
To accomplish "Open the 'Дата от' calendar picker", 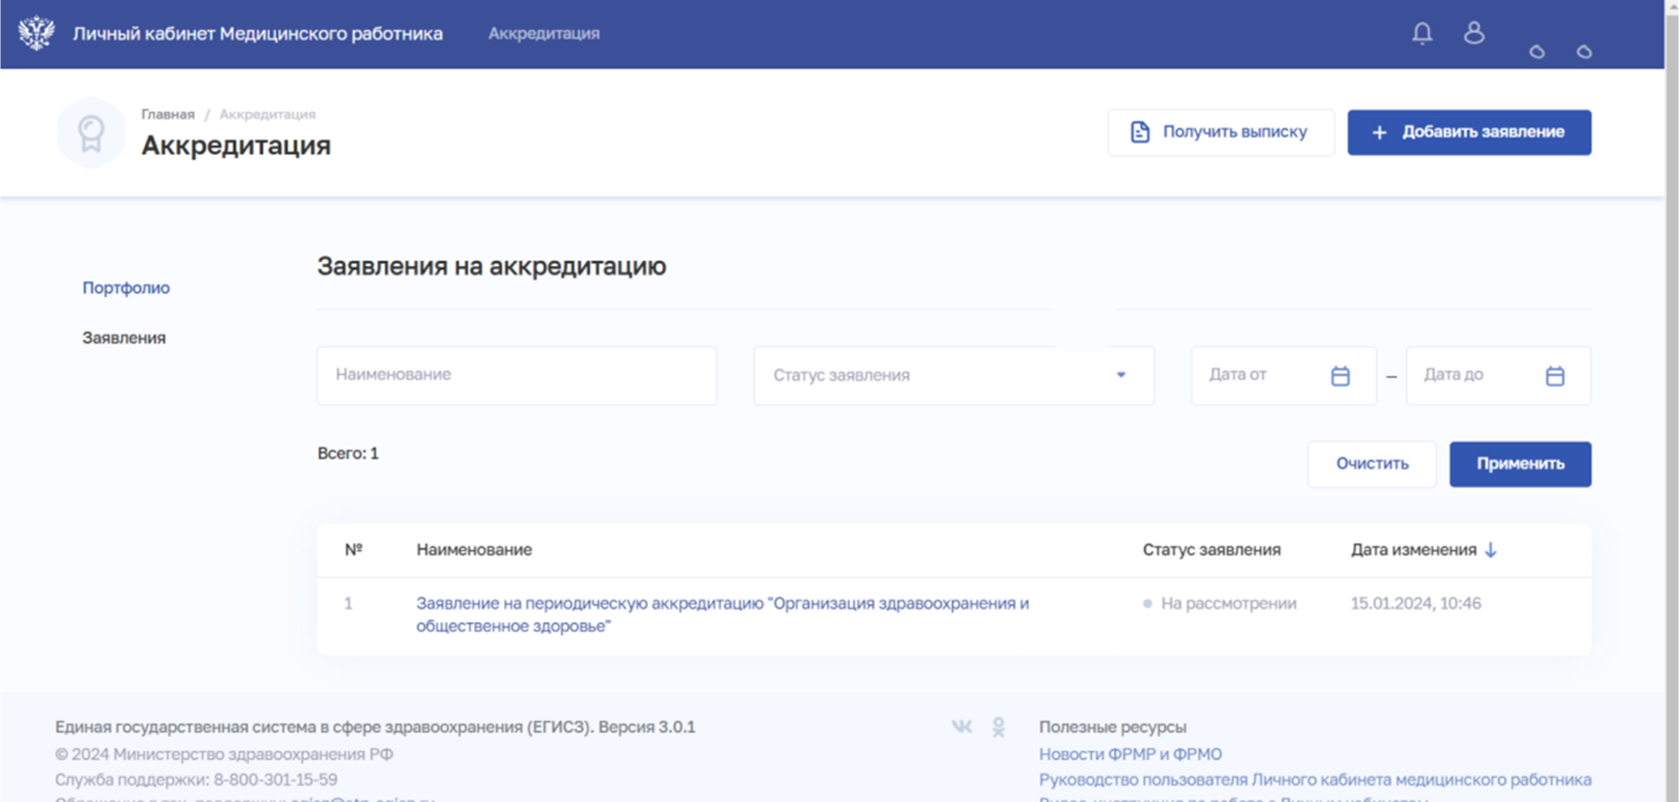I will coord(1340,376).
